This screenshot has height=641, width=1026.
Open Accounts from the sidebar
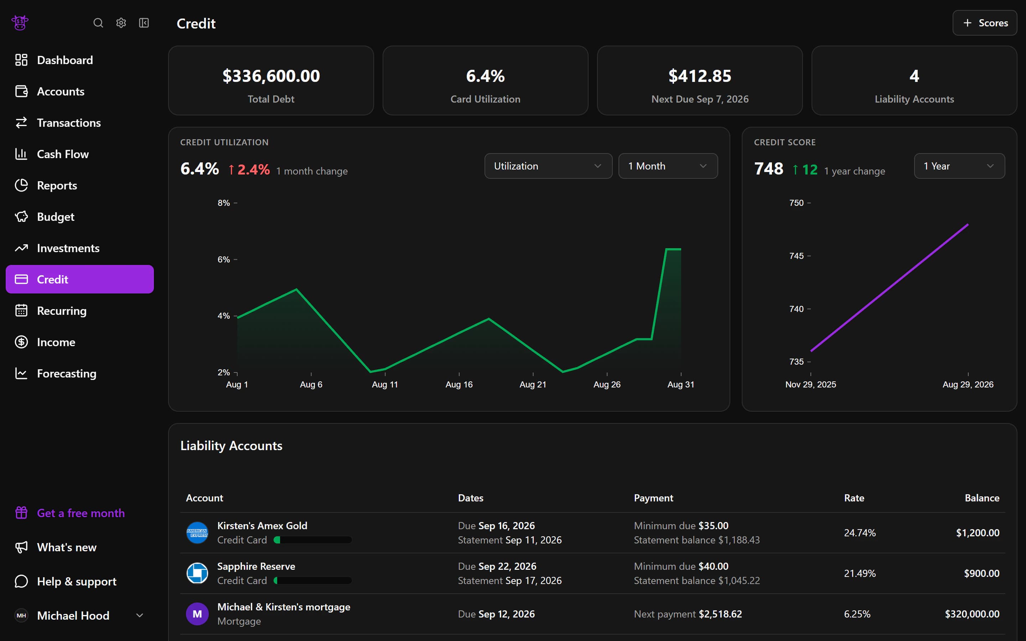tap(80, 91)
